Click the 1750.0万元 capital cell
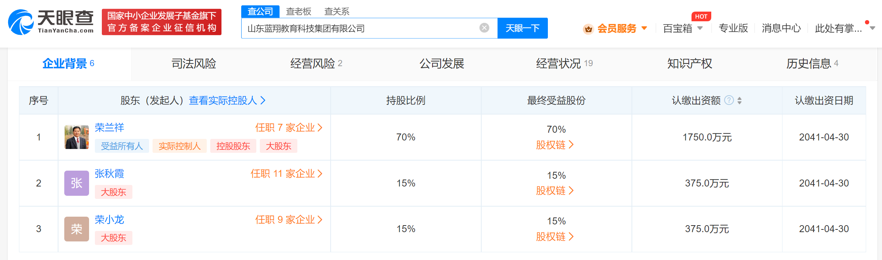 point(707,137)
